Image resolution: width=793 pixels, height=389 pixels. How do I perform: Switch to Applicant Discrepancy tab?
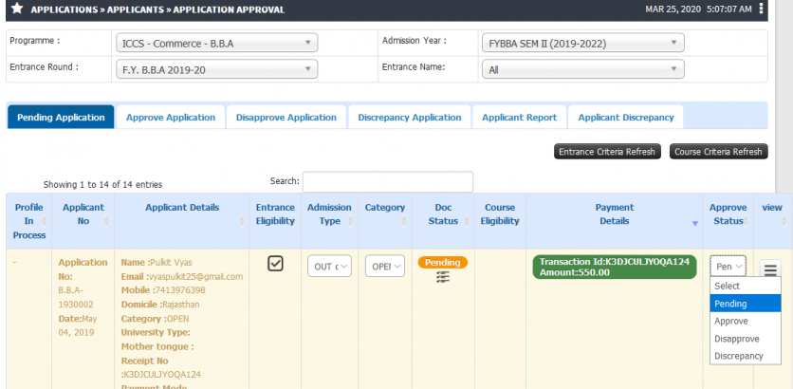tap(626, 118)
